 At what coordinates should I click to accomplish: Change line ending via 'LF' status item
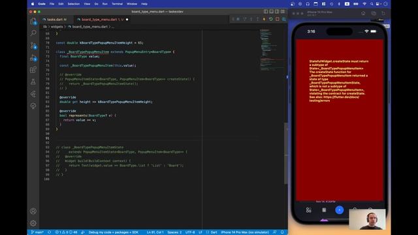[x=201, y=232]
